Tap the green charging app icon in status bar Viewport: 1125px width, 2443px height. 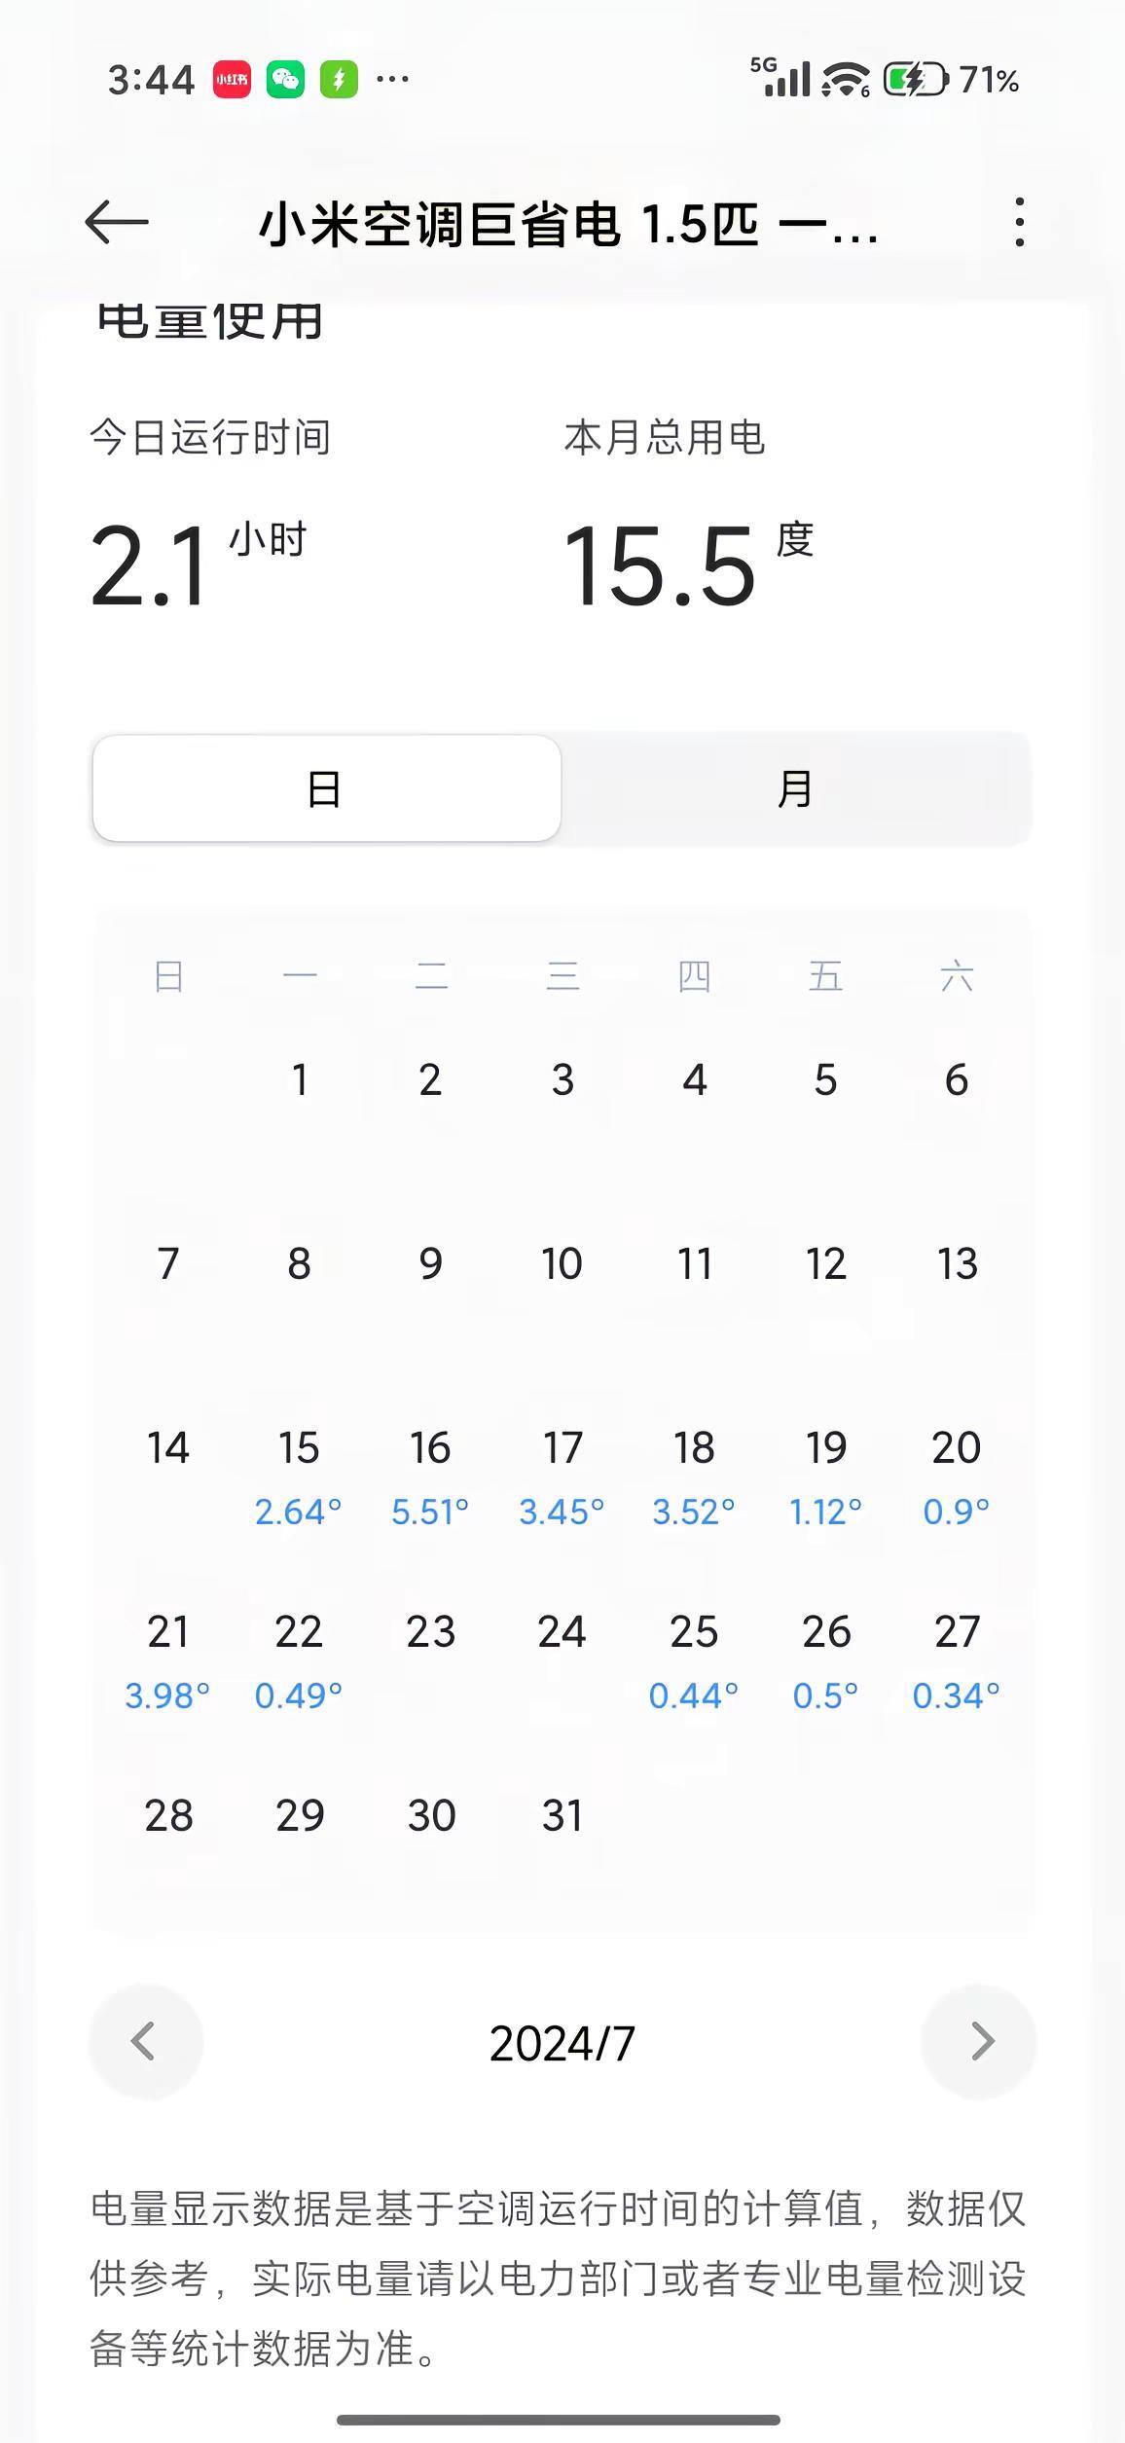[x=339, y=80]
